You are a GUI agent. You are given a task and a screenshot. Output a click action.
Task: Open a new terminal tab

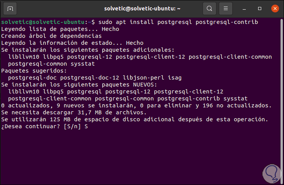(x=10, y=8)
